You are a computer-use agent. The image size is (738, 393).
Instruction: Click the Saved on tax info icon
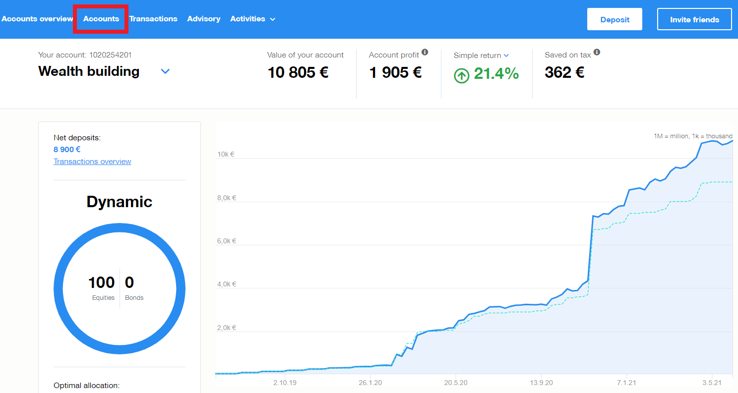pos(597,52)
